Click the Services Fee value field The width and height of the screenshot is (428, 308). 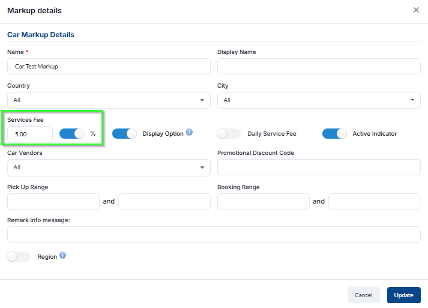pos(30,134)
